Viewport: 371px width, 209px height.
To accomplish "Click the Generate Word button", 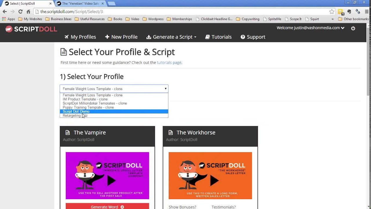I will (x=107, y=206).
